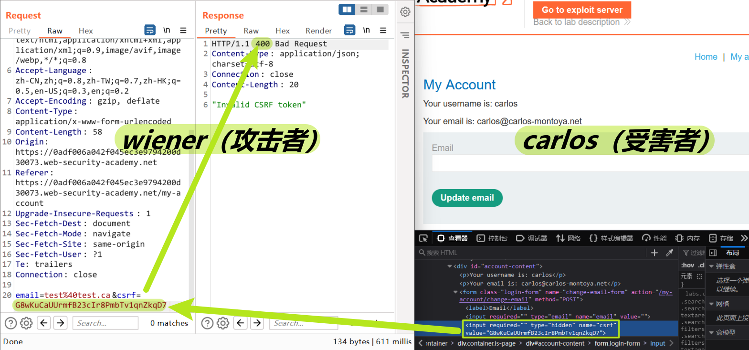Viewport: 749px width, 350px height.
Task: Switch Response view to Render tab
Action: pyautogui.click(x=318, y=31)
